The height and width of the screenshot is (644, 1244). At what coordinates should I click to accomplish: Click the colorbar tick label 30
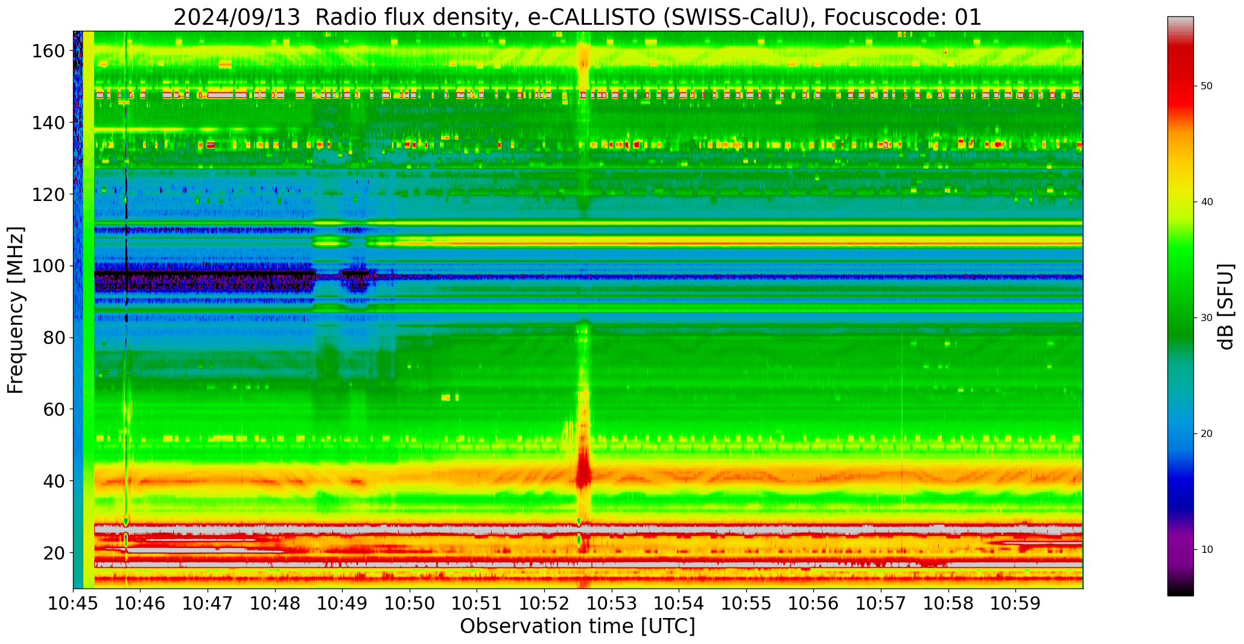(1207, 318)
